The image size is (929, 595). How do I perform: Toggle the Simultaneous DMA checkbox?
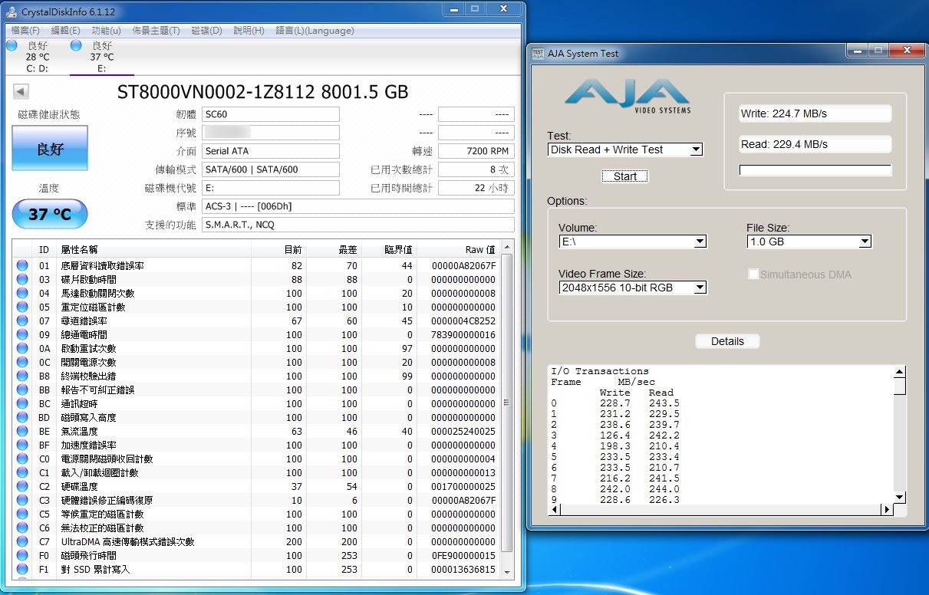(x=753, y=274)
